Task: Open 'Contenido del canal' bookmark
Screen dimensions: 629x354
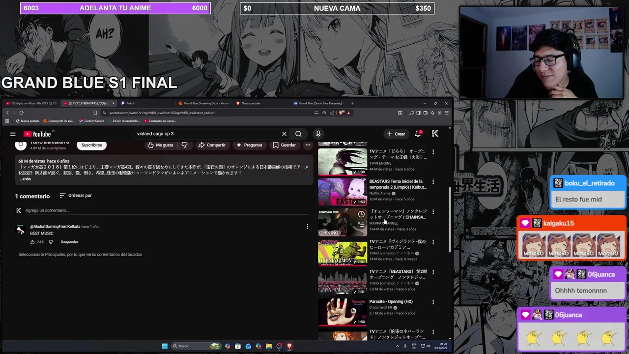Action: tap(160, 121)
